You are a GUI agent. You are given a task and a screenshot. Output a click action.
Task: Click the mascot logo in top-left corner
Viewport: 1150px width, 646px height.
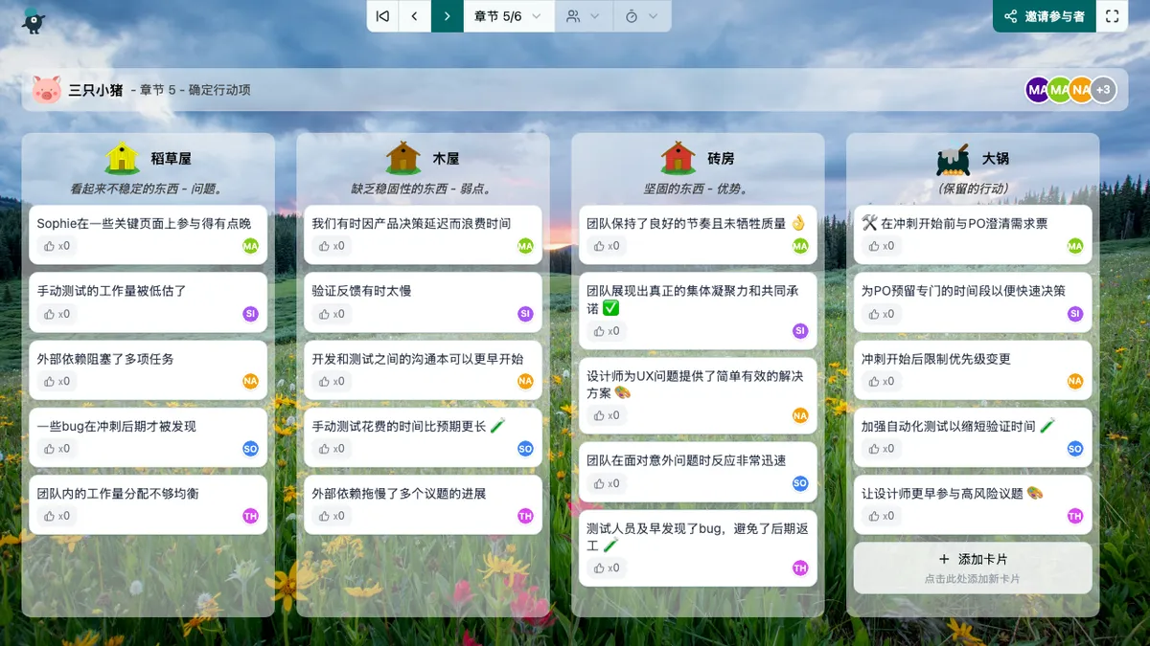coord(34,19)
